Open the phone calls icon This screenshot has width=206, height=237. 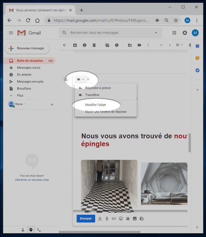tap(39, 230)
